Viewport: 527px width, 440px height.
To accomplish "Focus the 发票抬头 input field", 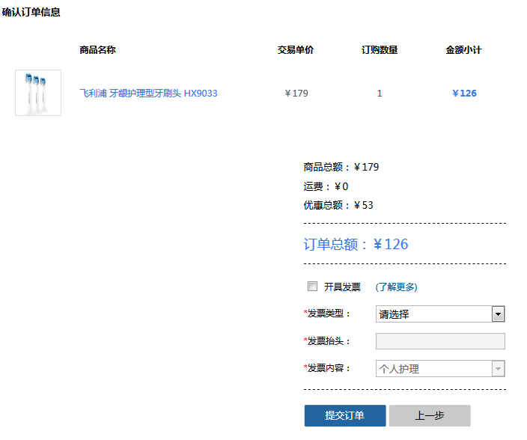I will [440, 341].
